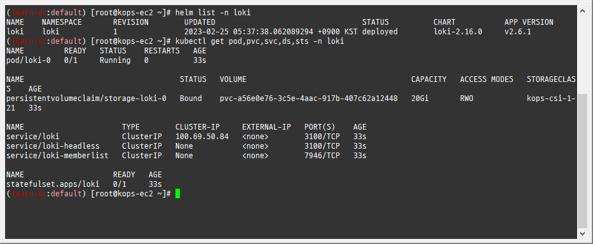Click the 'kubectl get pod,pvc,svc,ds,sts -n loki' command
This screenshot has height=244, width=593.
[259, 41]
